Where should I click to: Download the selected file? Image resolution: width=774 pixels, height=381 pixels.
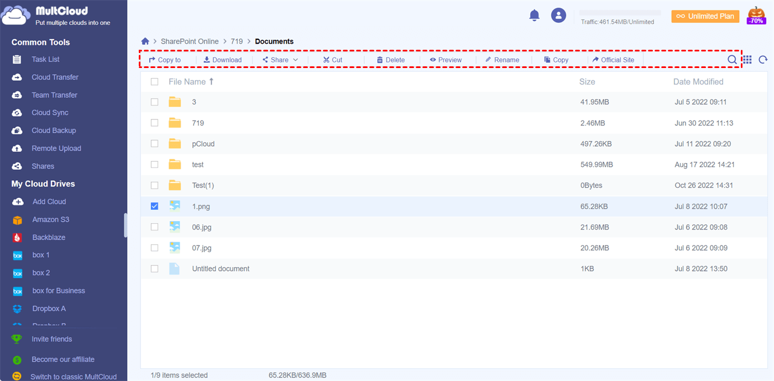pos(222,60)
